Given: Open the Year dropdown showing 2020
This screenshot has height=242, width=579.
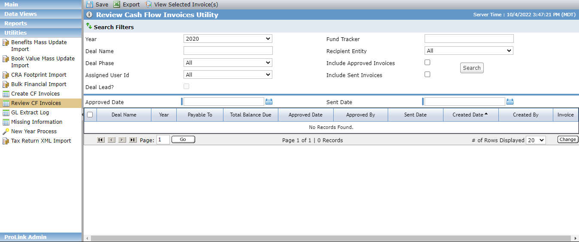Looking at the screenshot, I should click(228, 39).
